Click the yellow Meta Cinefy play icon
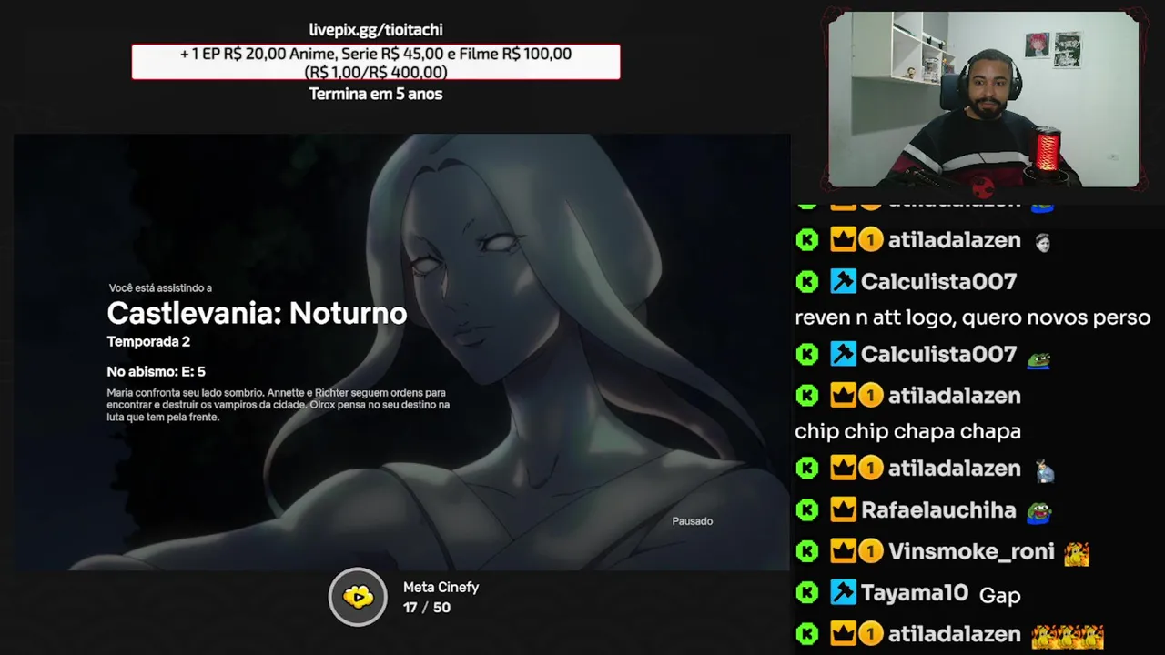The width and height of the screenshot is (1165, 655). [x=358, y=597]
